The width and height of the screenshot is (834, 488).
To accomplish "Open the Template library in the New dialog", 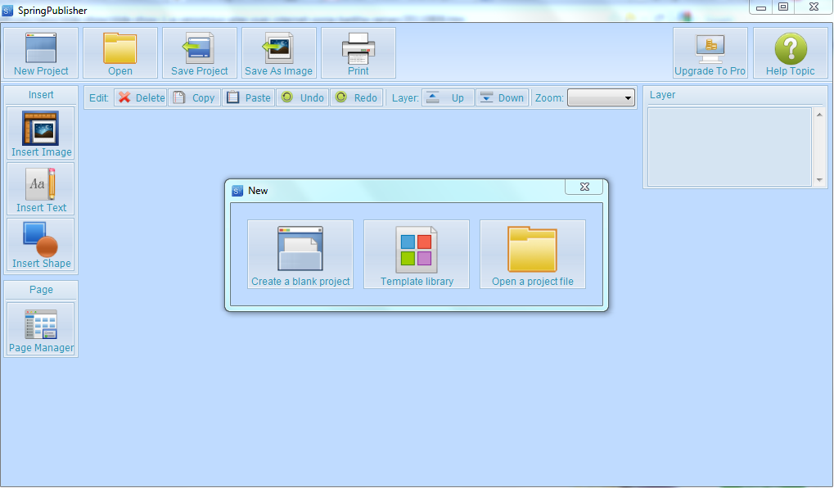I will click(x=417, y=255).
